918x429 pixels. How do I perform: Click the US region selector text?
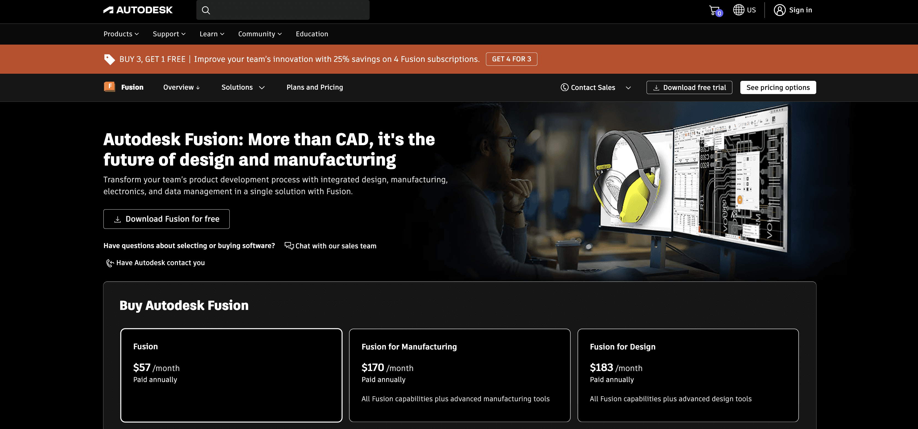click(751, 10)
